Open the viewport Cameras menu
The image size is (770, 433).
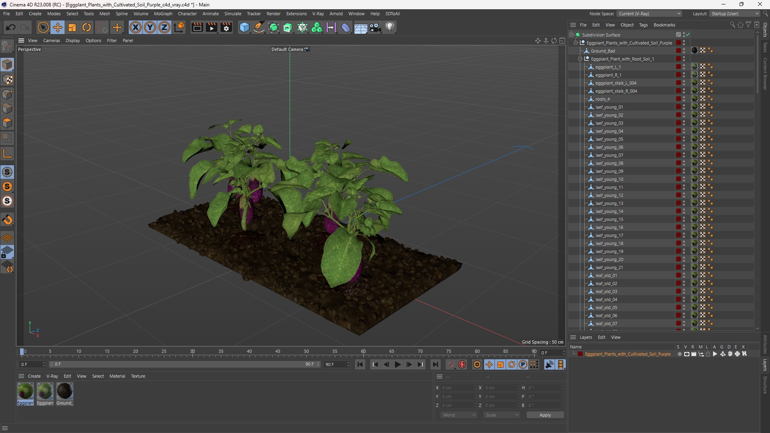point(51,40)
